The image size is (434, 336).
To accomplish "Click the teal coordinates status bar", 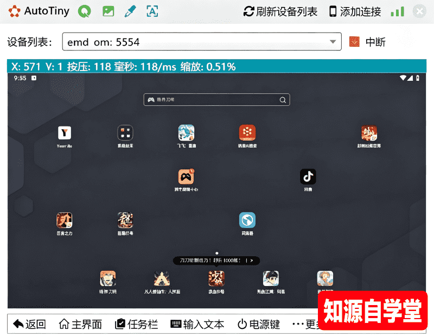I will pyautogui.click(x=216, y=66).
